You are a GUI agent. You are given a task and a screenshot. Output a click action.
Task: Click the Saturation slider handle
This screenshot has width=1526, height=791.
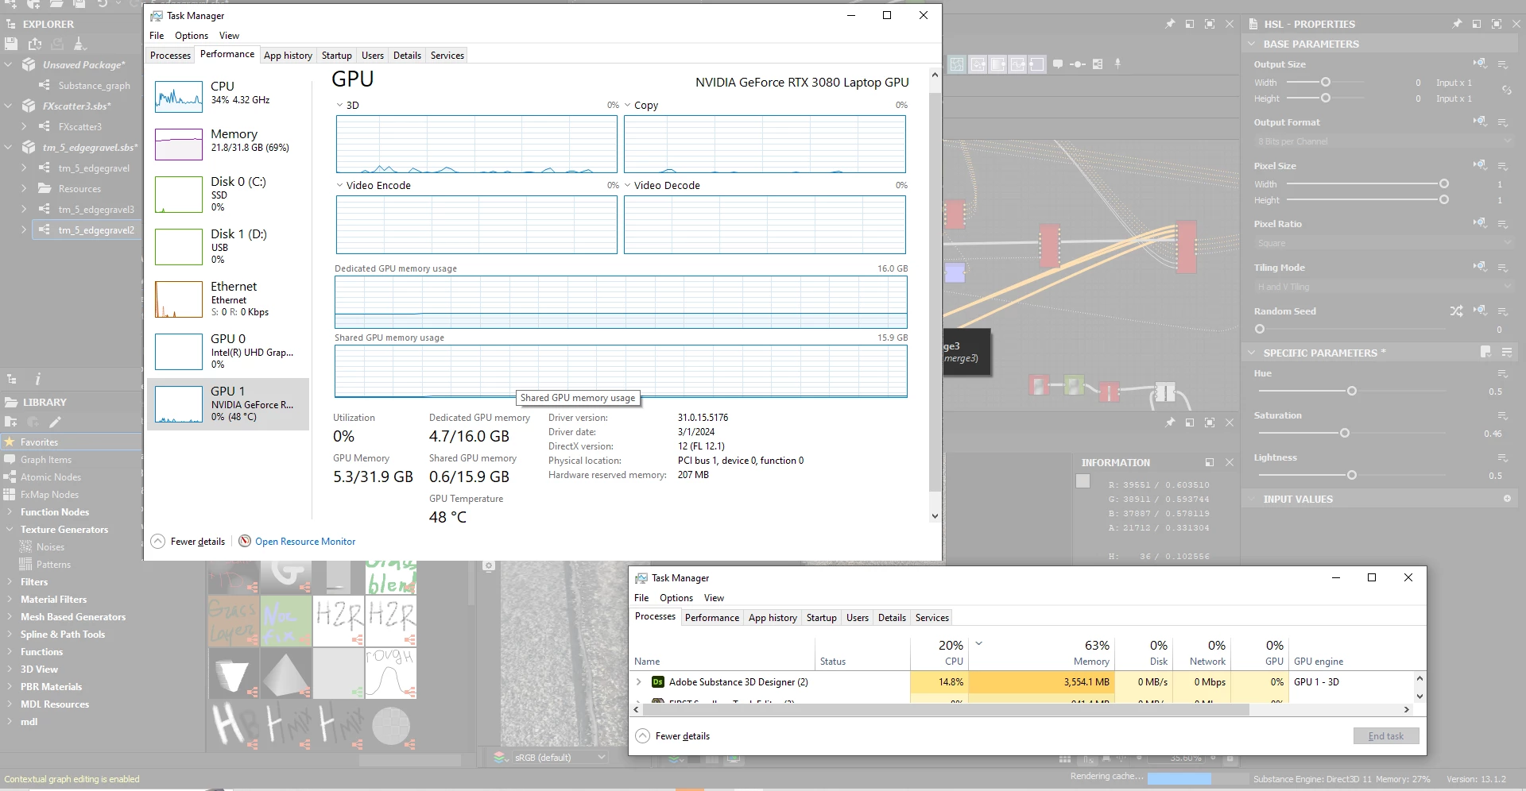coord(1345,433)
